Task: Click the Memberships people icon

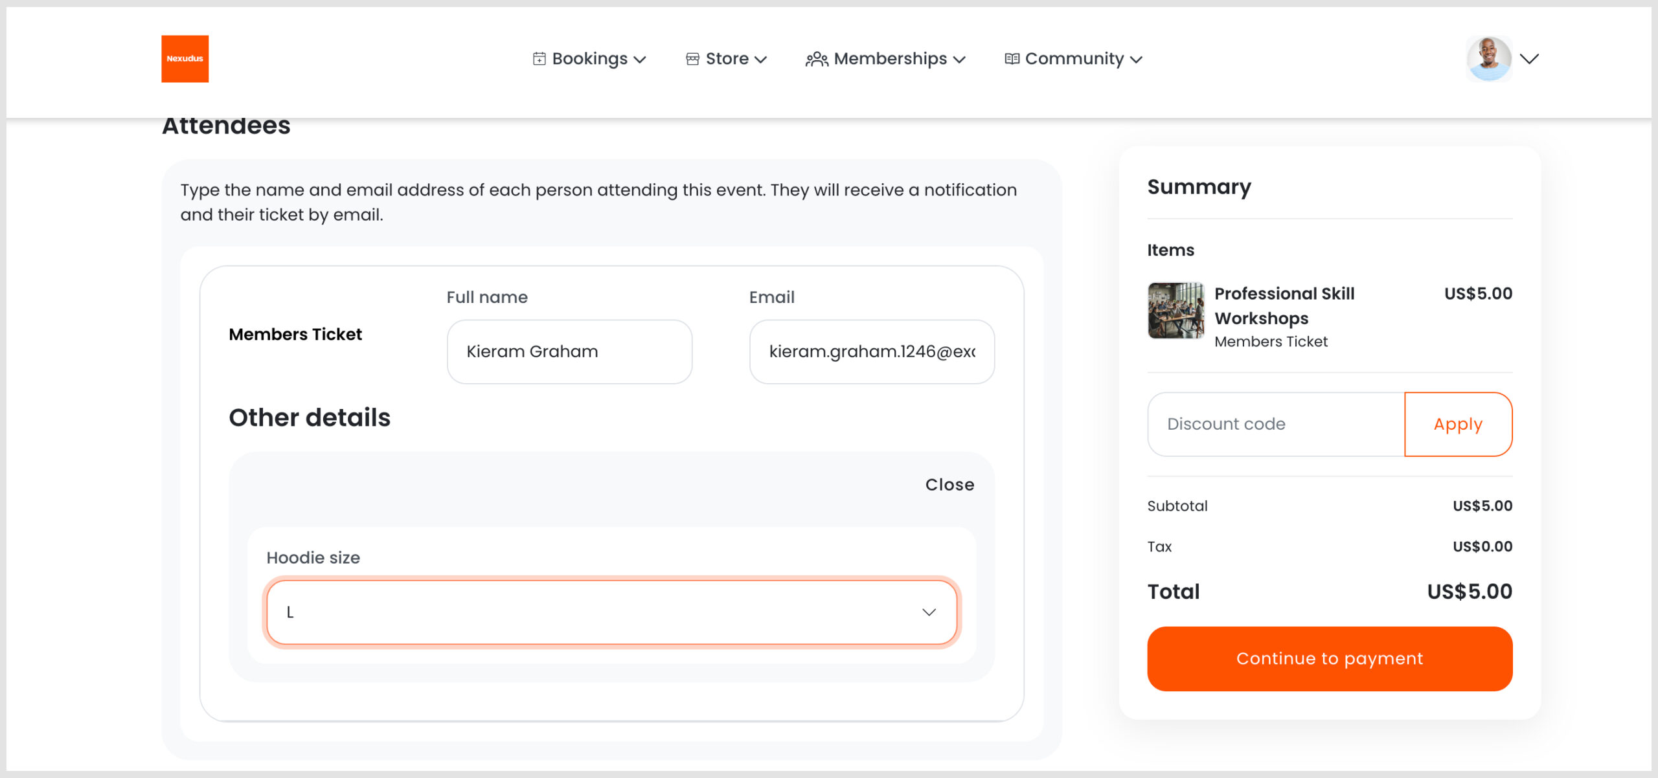Action: click(x=817, y=59)
